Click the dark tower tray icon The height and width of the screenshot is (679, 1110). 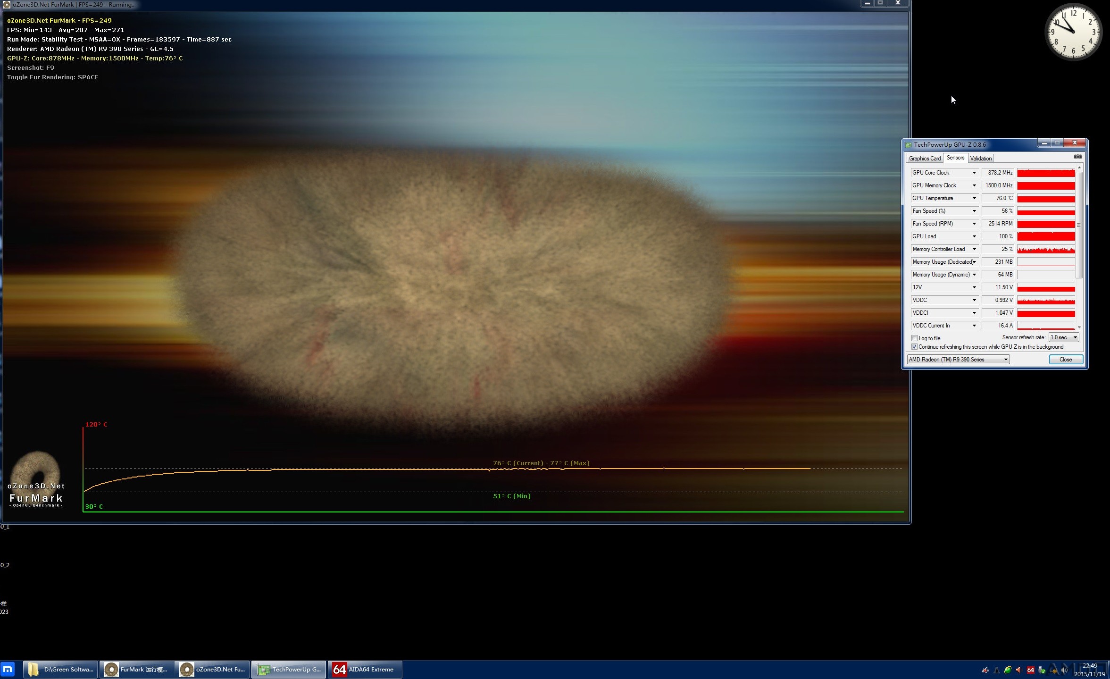(x=996, y=670)
